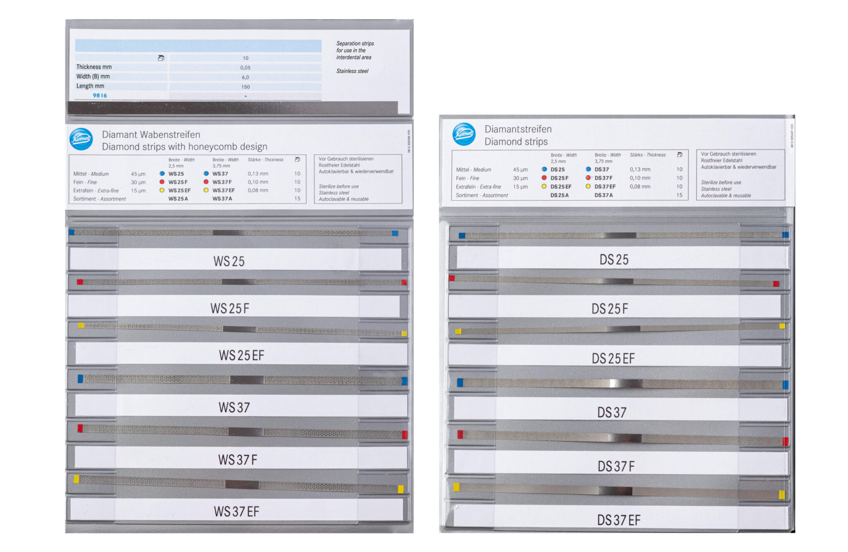
Task: Click the large WS 37 strip label
Action: coord(234,408)
